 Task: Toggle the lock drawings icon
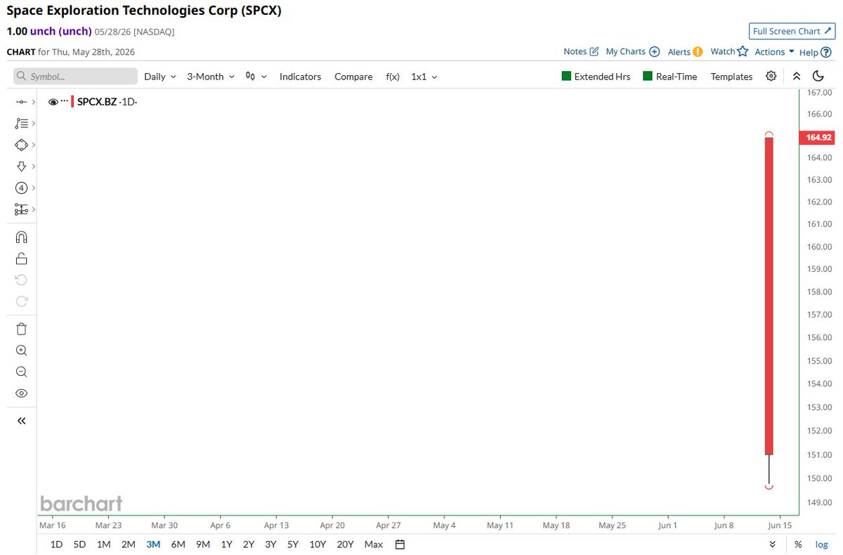[21, 259]
